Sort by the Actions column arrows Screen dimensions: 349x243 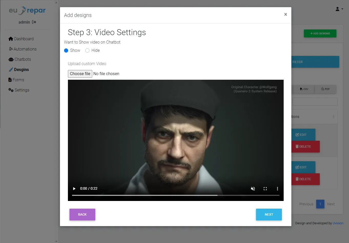pyautogui.click(x=333, y=117)
